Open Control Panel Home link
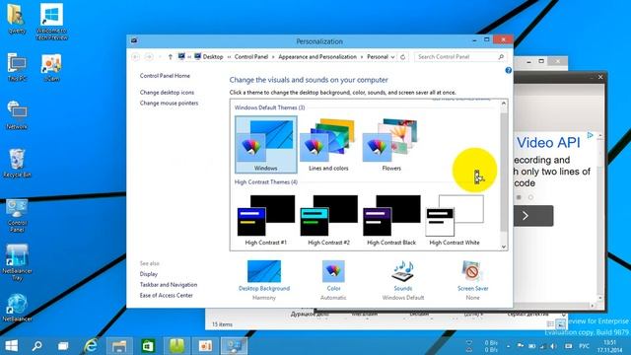This screenshot has width=631, height=355. 165,76
